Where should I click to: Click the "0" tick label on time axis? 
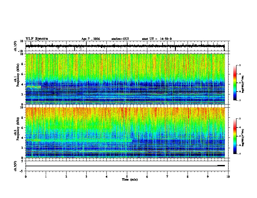pyautogui.click(x=26, y=177)
